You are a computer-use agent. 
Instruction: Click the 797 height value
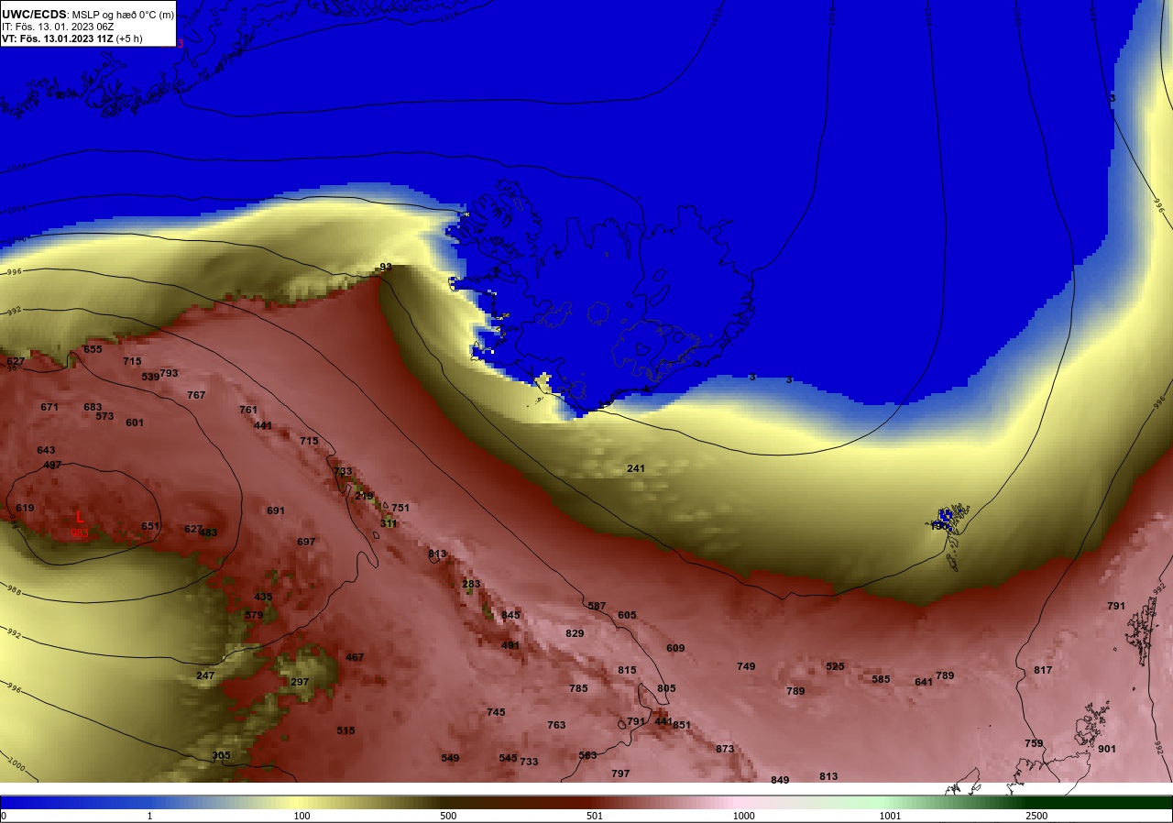[x=620, y=774]
